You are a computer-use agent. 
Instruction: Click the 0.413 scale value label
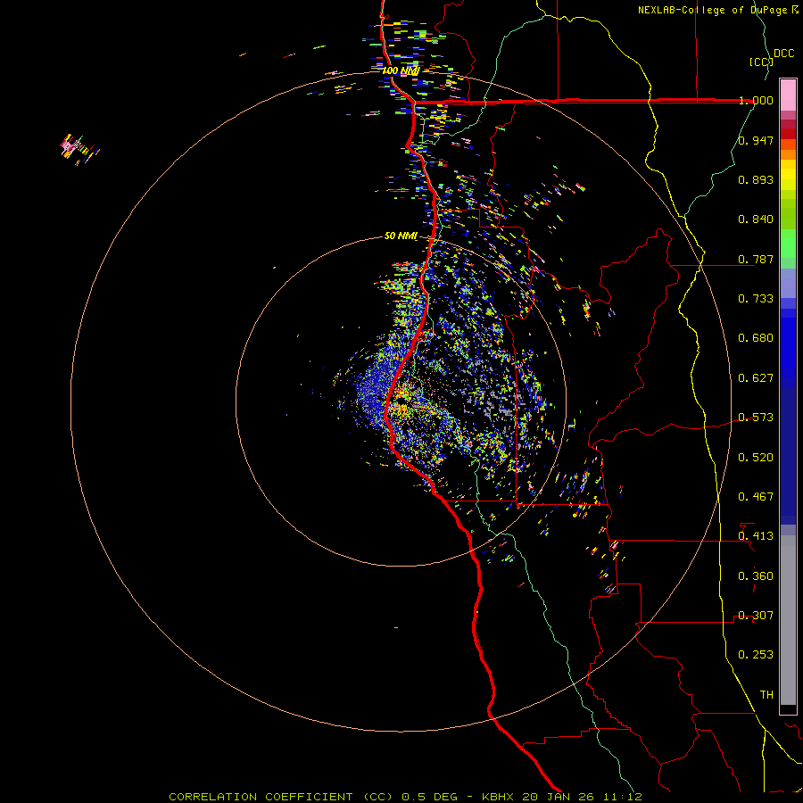(756, 536)
